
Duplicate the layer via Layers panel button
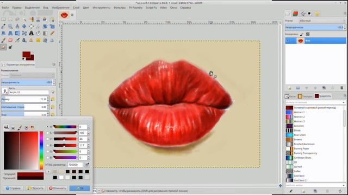(324, 88)
